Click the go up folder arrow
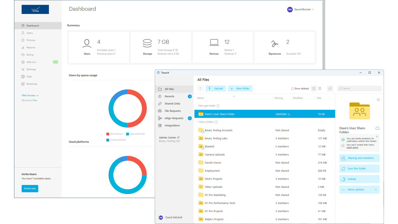Image resolution: width=398 pixels, height=224 pixels. [200, 89]
